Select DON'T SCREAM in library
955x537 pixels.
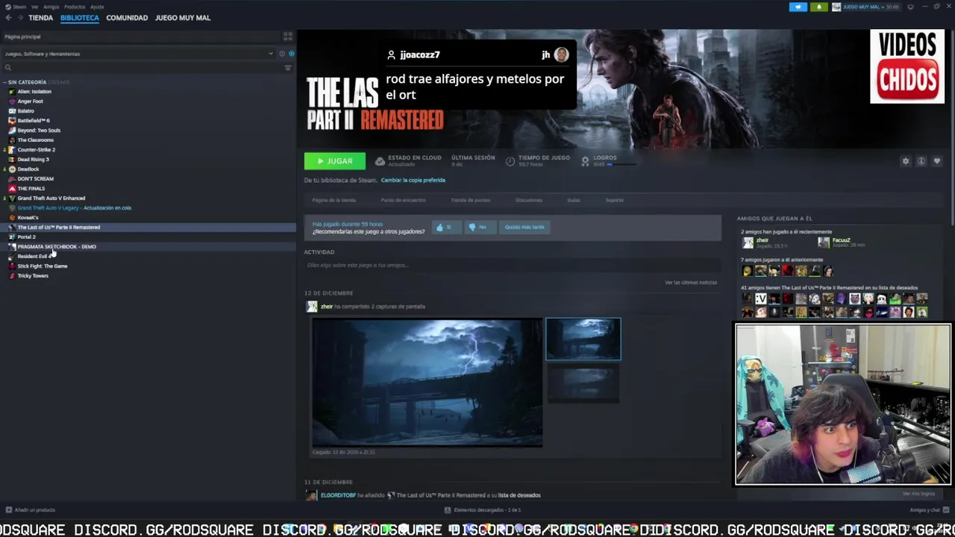click(35, 179)
